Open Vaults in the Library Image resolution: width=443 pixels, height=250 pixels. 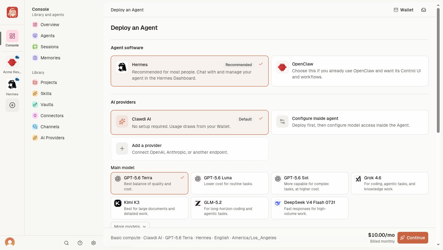(x=64, y=105)
